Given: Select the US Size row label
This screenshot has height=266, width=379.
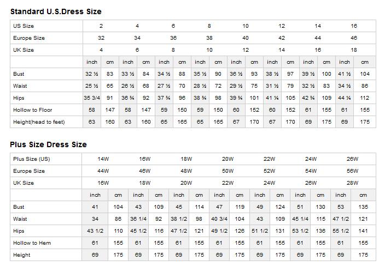Looking at the screenshot, I should [x=24, y=26].
